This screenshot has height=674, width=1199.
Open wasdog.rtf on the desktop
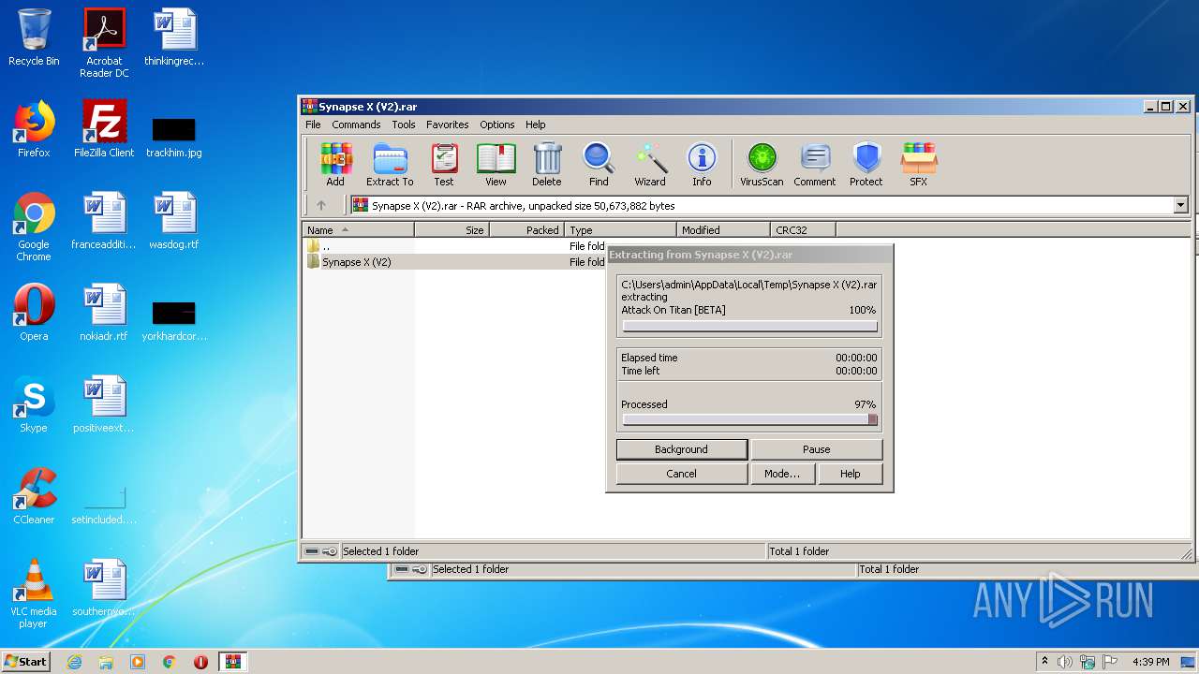pyautogui.click(x=174, y=221)
